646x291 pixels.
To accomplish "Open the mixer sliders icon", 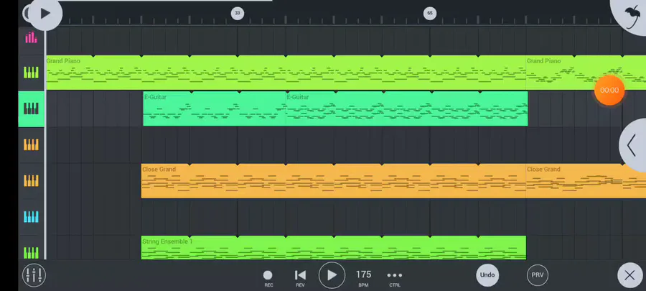I will [34, 275].
